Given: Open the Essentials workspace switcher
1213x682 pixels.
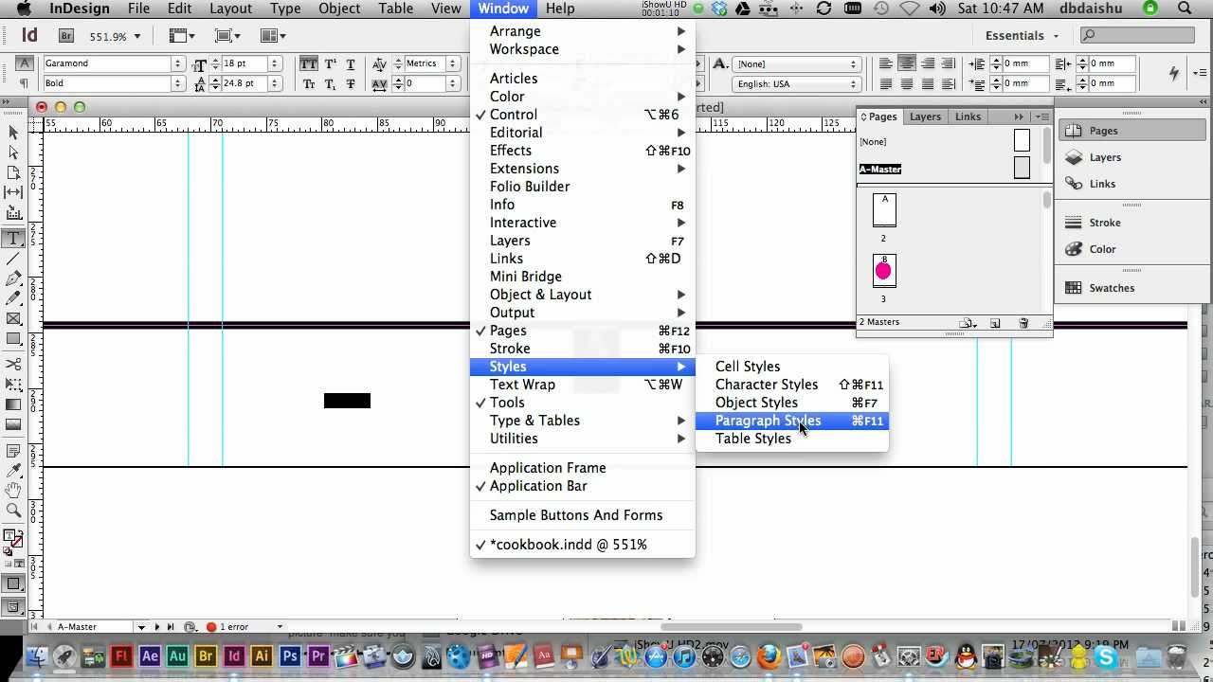Looking at the screenshot, I should [x=1021, y=36].
